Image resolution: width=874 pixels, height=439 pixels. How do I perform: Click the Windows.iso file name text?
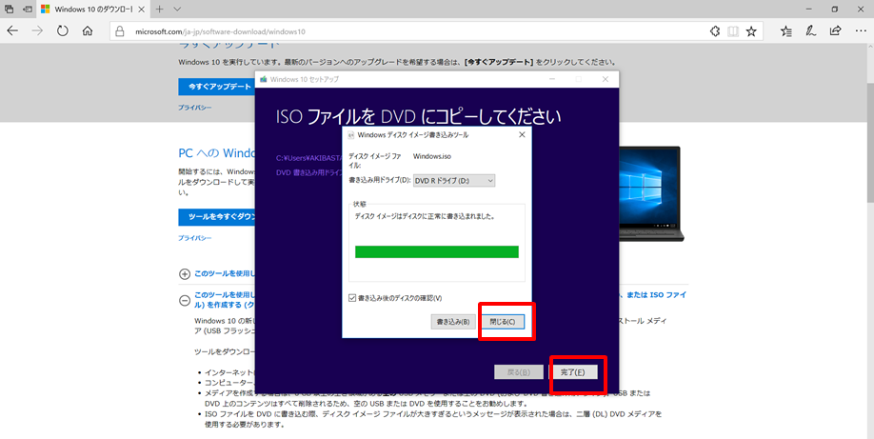(432, 157)
